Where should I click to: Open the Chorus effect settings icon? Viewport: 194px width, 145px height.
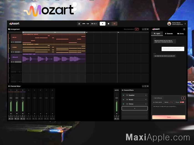(x=127, y=104)
